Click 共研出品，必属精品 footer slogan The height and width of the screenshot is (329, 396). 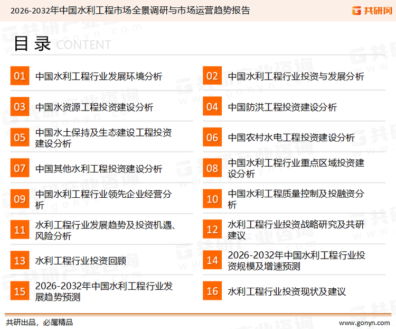click(39, 322)
